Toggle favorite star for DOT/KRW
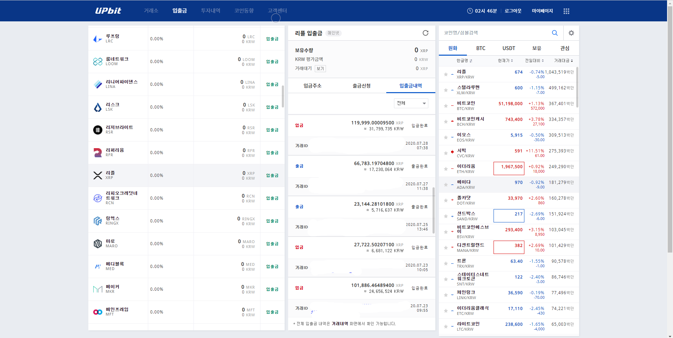The height and width of the screenshot is (338, 673). (446, 200)
